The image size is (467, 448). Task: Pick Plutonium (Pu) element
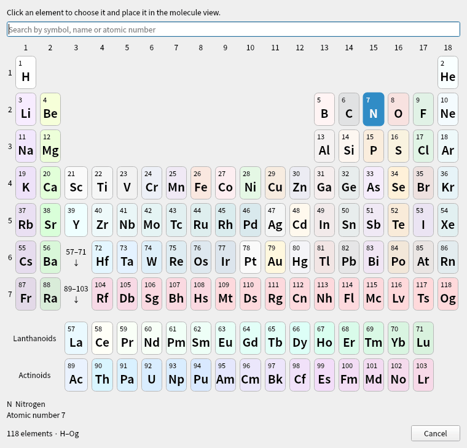click(x=201, y=375)
